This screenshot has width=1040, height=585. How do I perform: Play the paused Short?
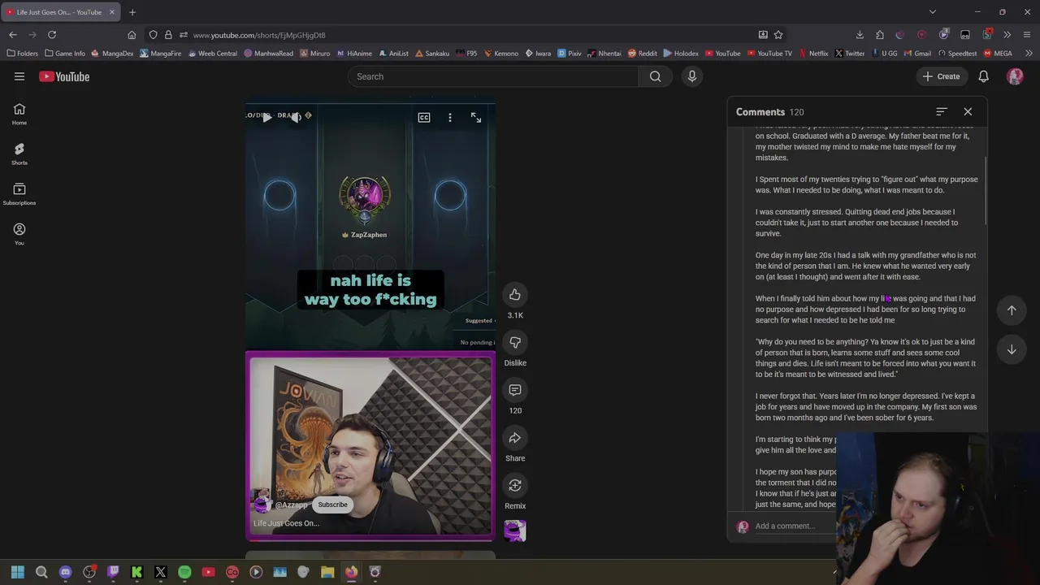(x=266, y=118)
